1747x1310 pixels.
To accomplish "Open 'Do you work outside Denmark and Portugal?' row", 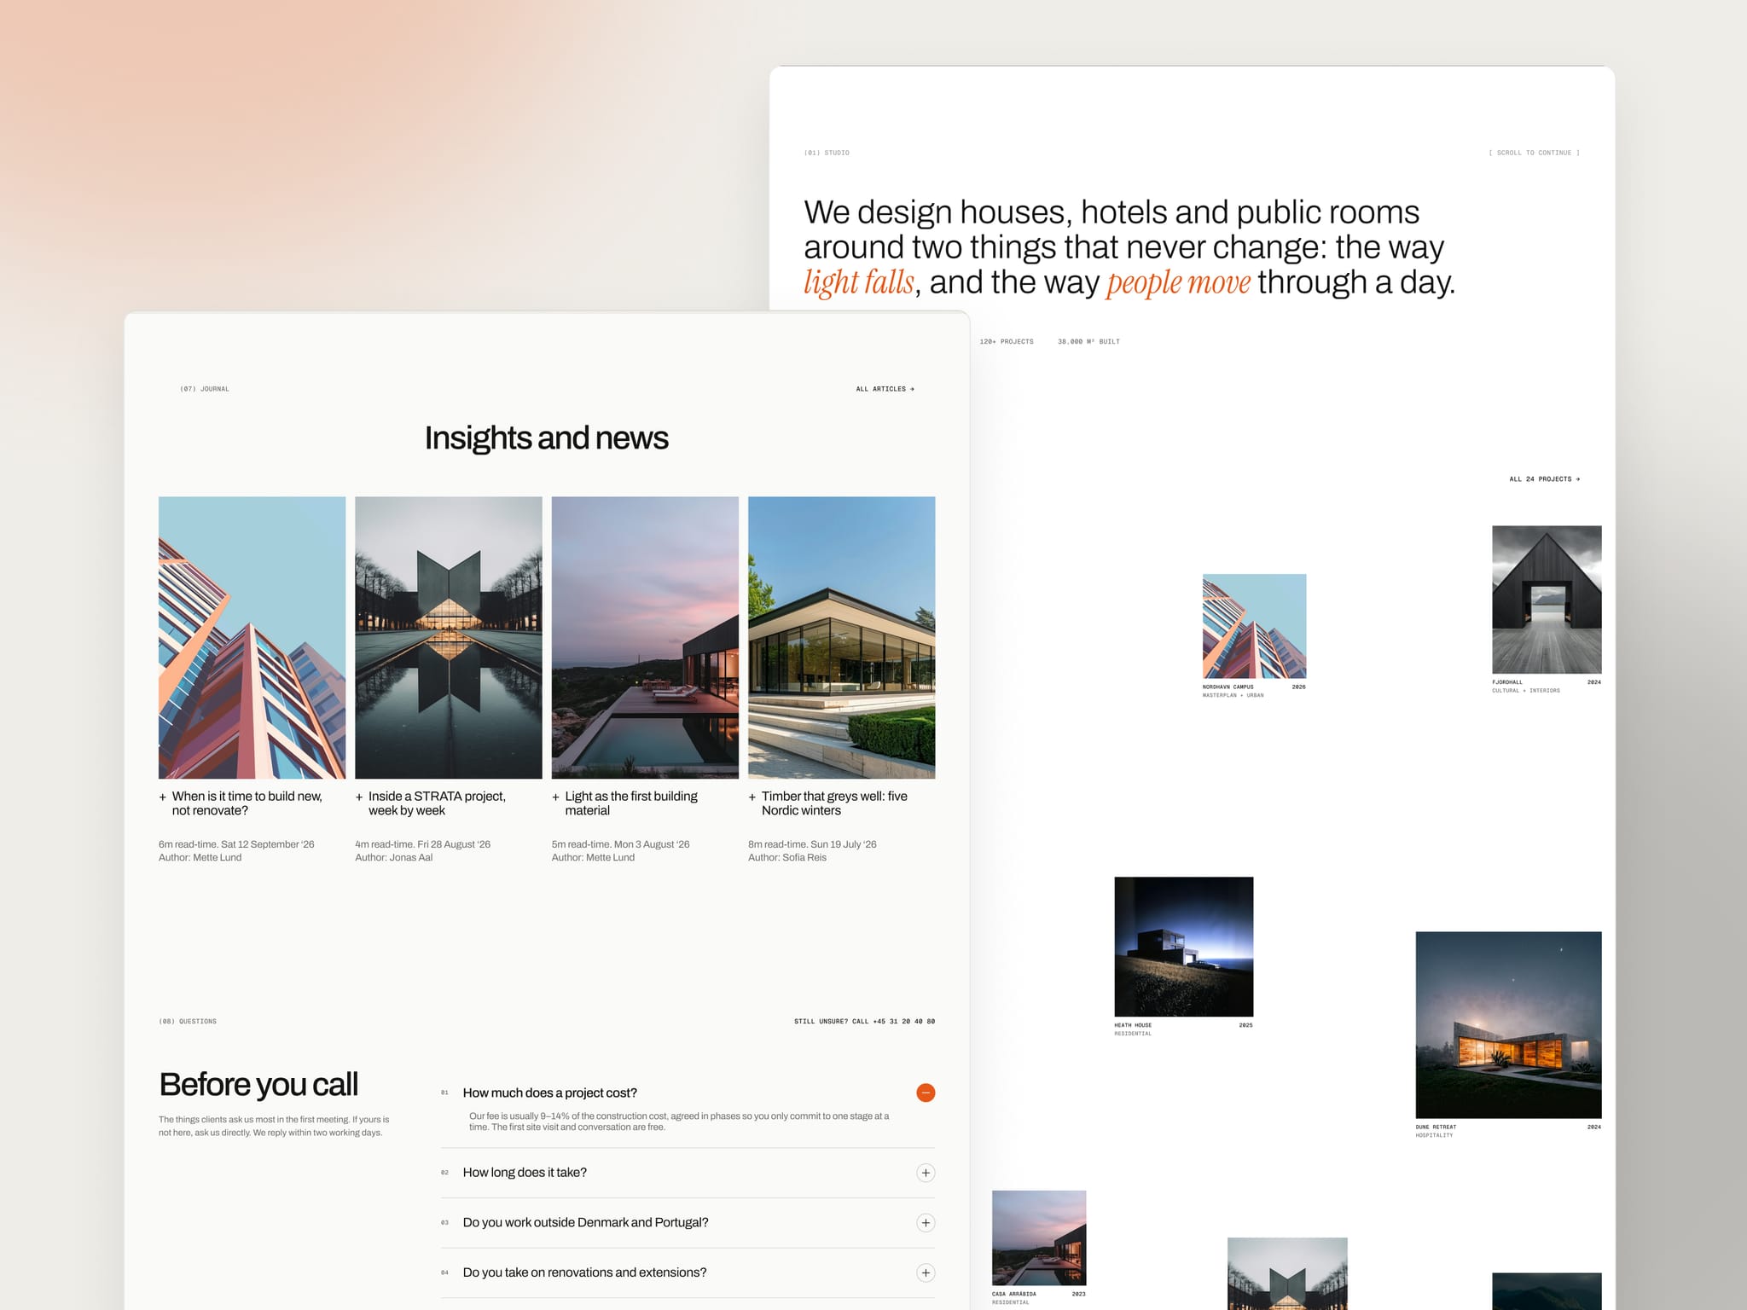I will [x=688, y=1223].
